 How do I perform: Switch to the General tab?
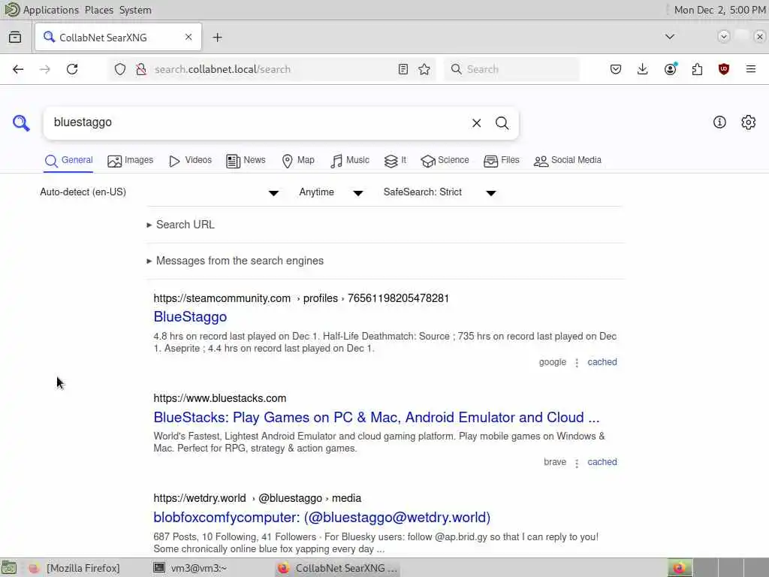(x=68, y=161)
